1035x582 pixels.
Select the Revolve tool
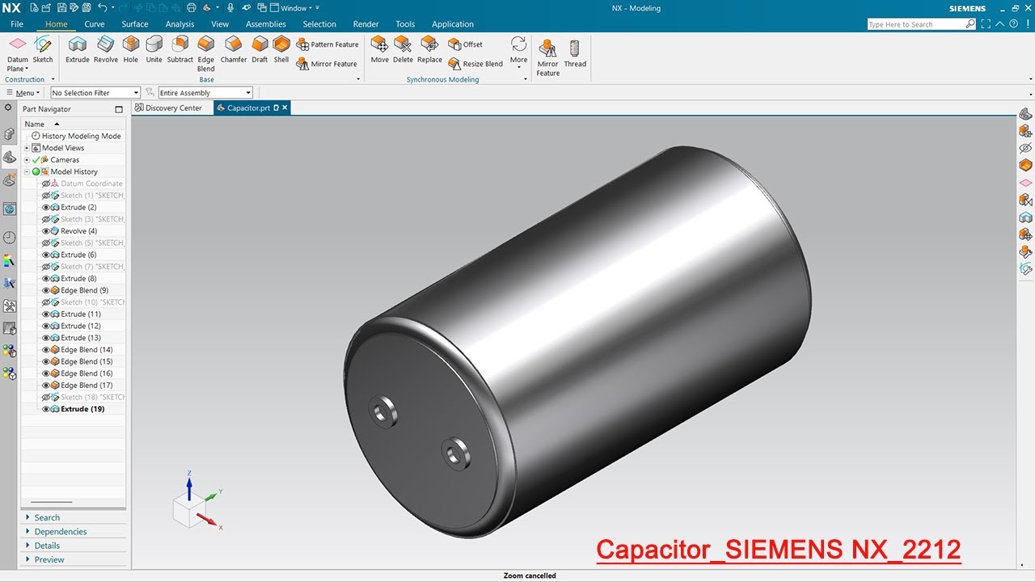point(105,49)
